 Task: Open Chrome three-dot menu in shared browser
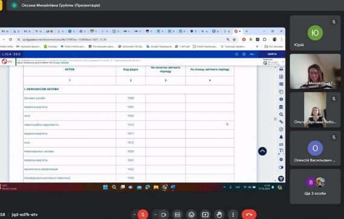281,40
